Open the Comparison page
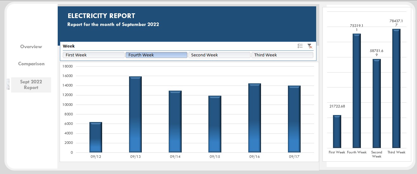417x174 pixels. tap(31, 64)
